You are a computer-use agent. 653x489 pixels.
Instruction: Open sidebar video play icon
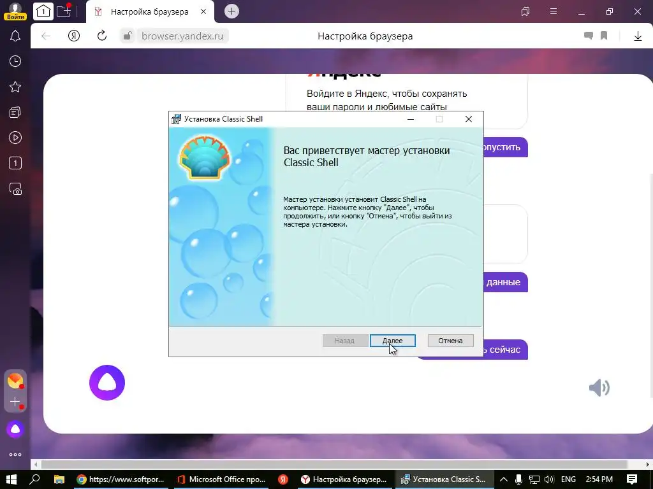[15, 138]
